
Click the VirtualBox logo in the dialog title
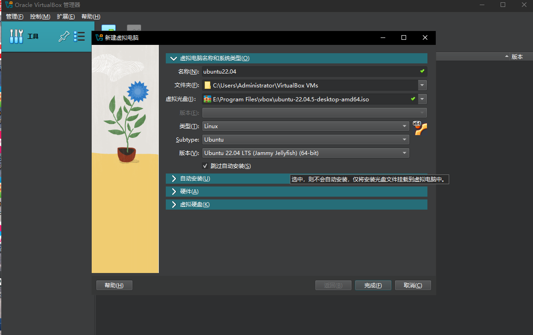pyautogui.click(x=99, y=37)
